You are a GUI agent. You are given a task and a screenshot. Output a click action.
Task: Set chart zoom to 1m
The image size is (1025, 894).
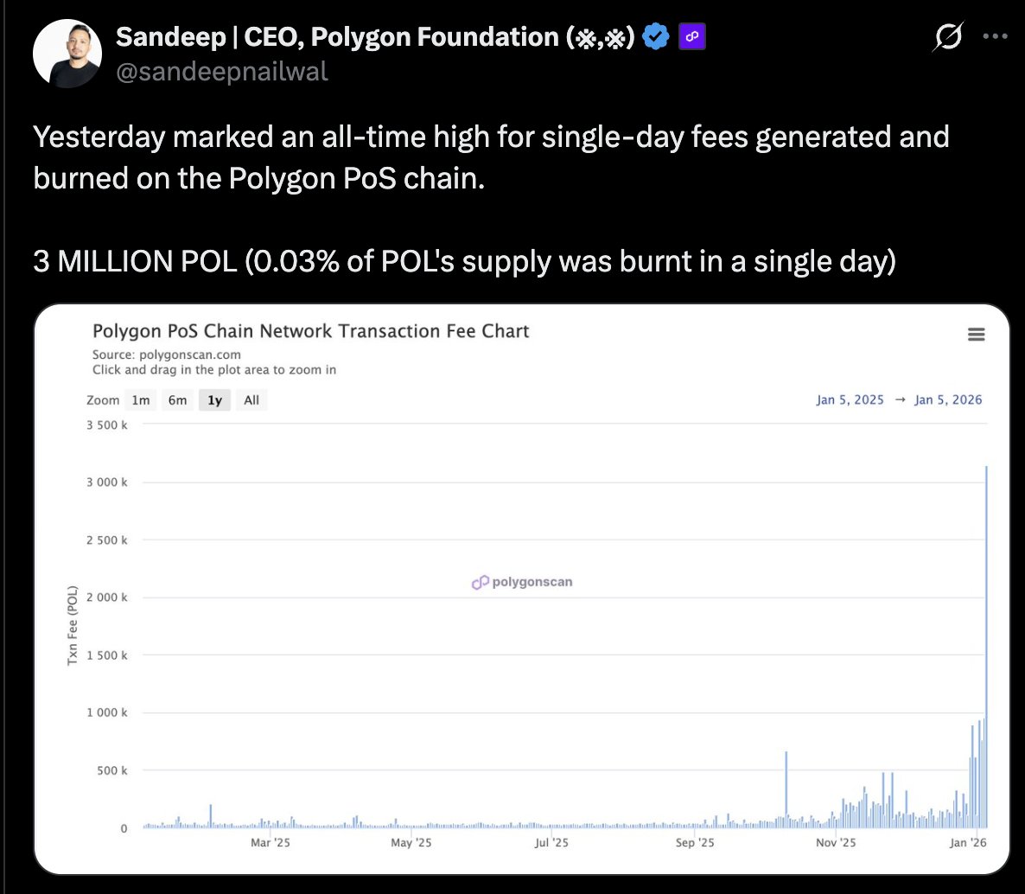(x=141, y=400)
